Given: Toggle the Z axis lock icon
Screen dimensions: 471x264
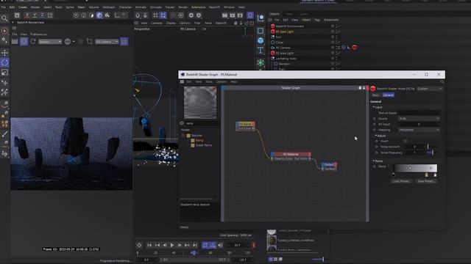Looking at the screenshot, I should coord(43,15).
